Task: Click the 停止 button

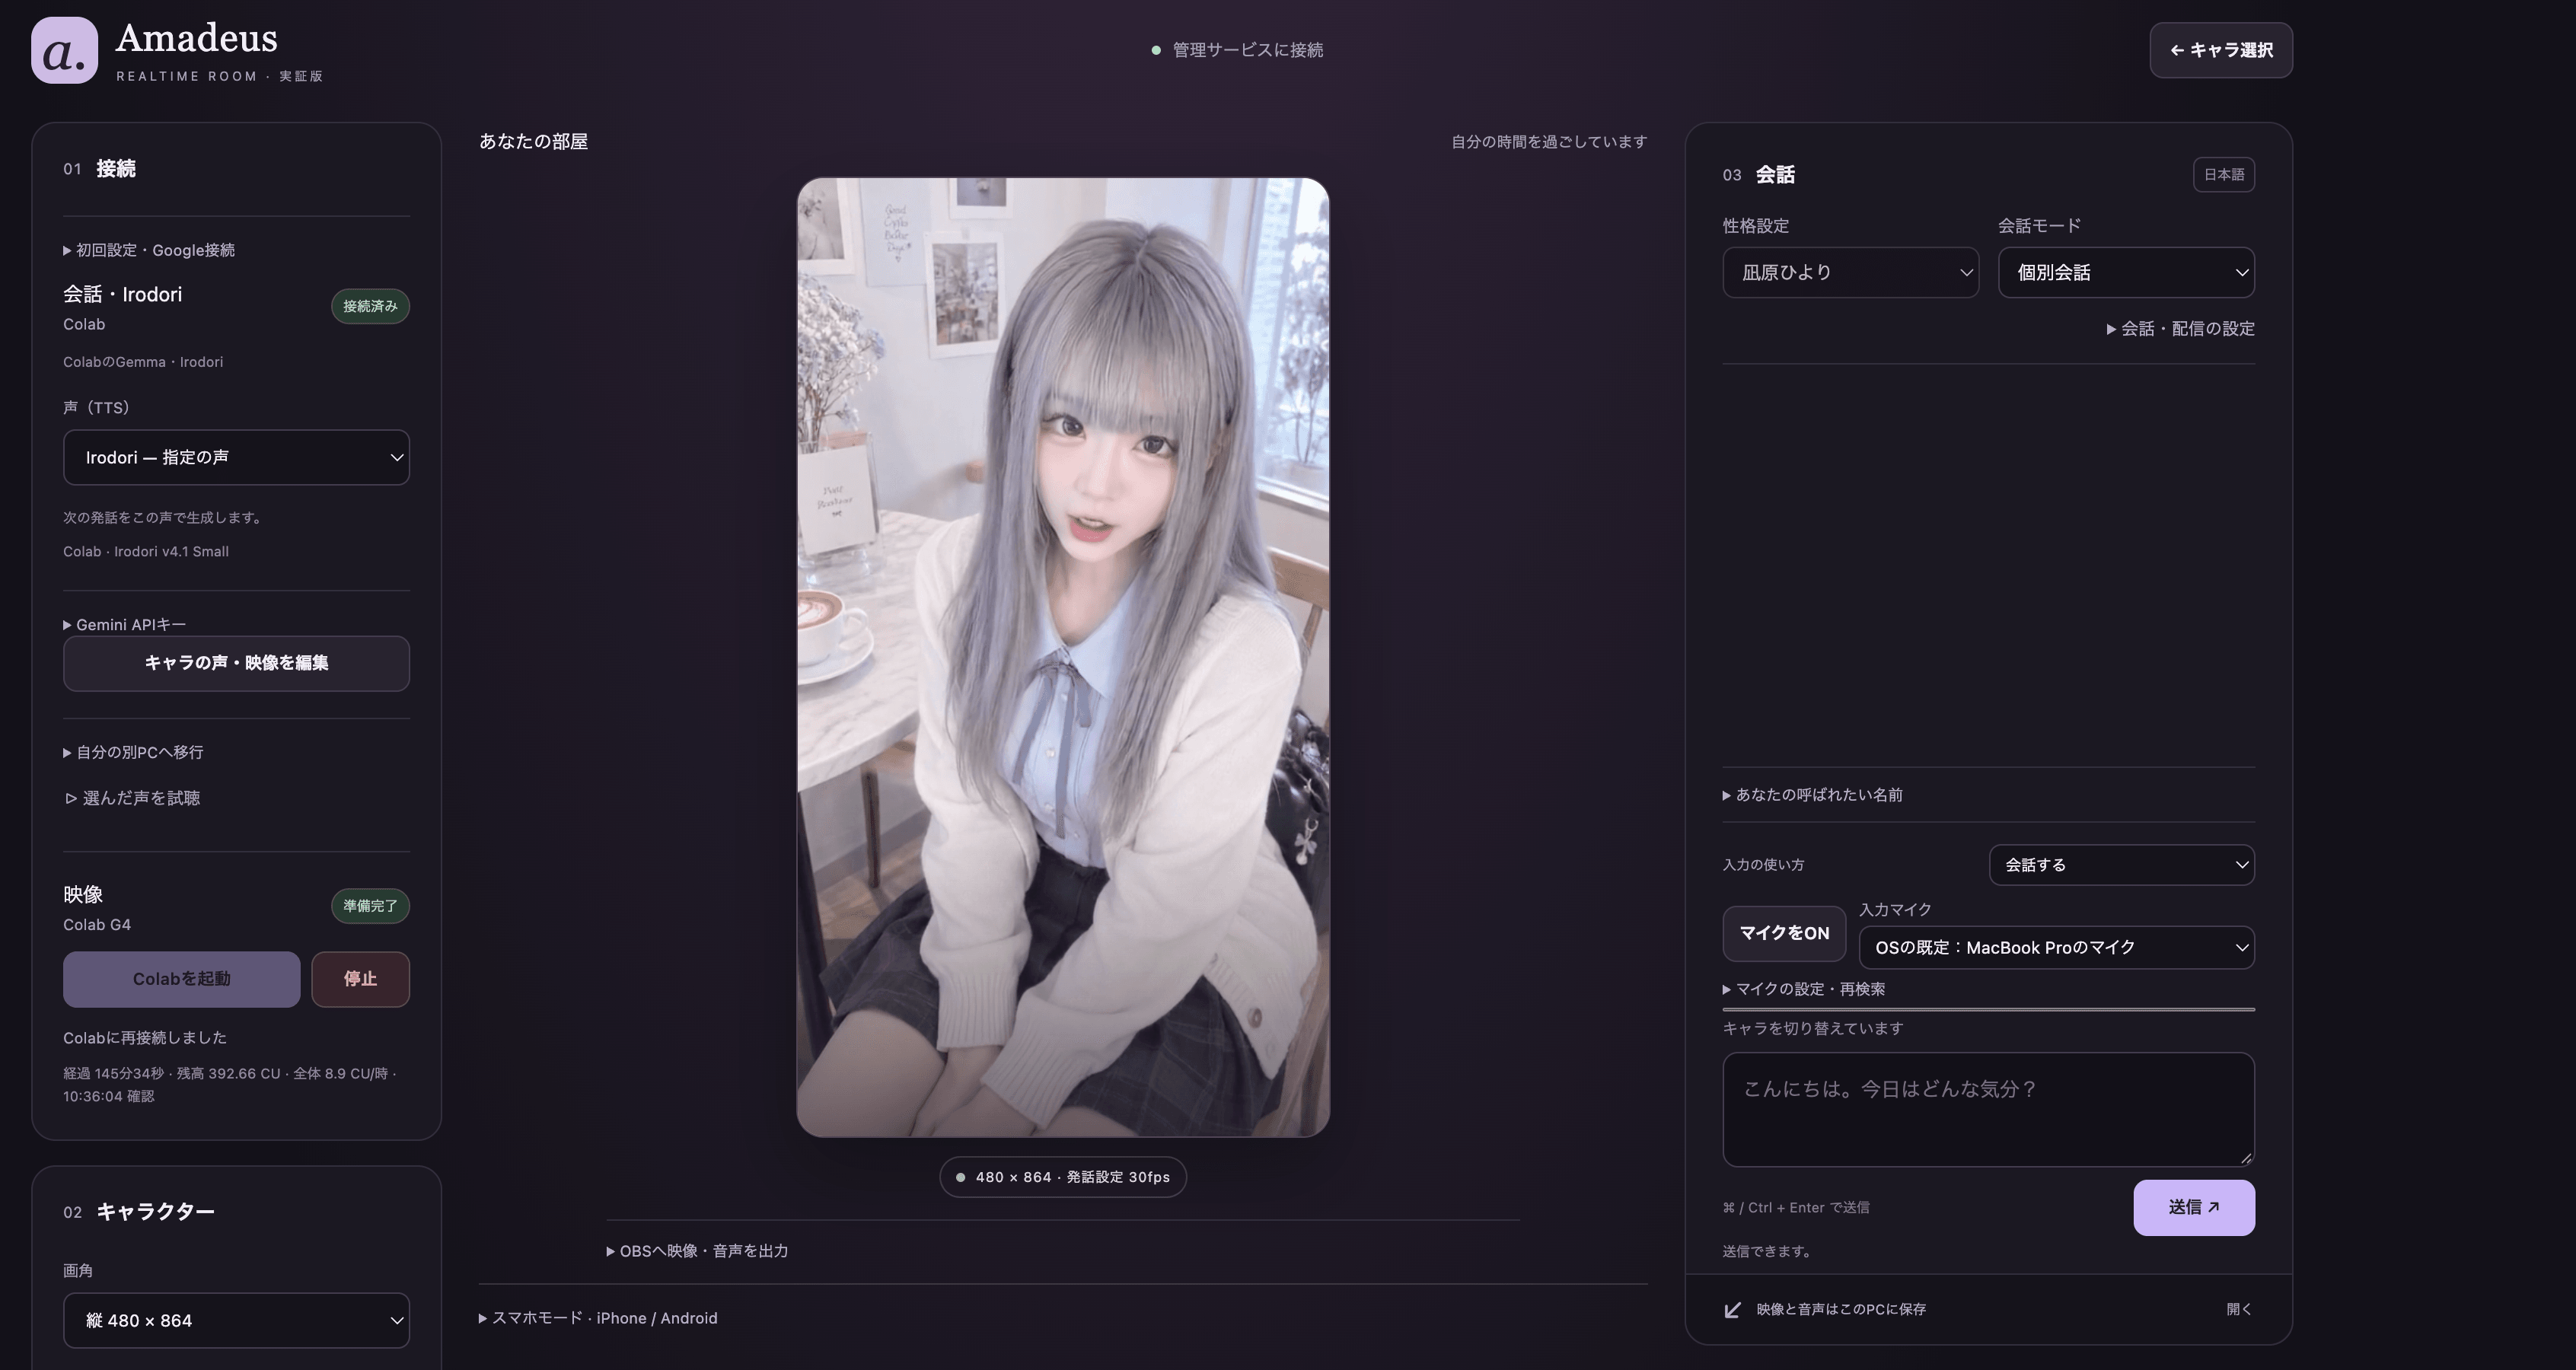Action: pos(360,979)
